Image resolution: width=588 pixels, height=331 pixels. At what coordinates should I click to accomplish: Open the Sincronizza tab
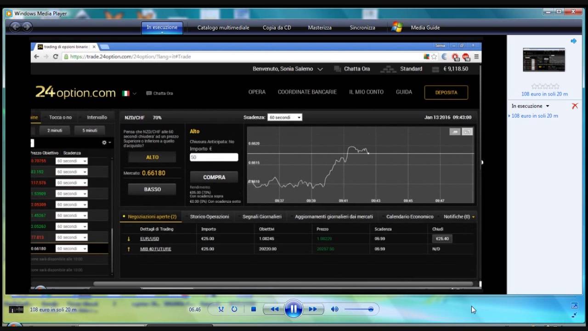(x=362, y=28)
